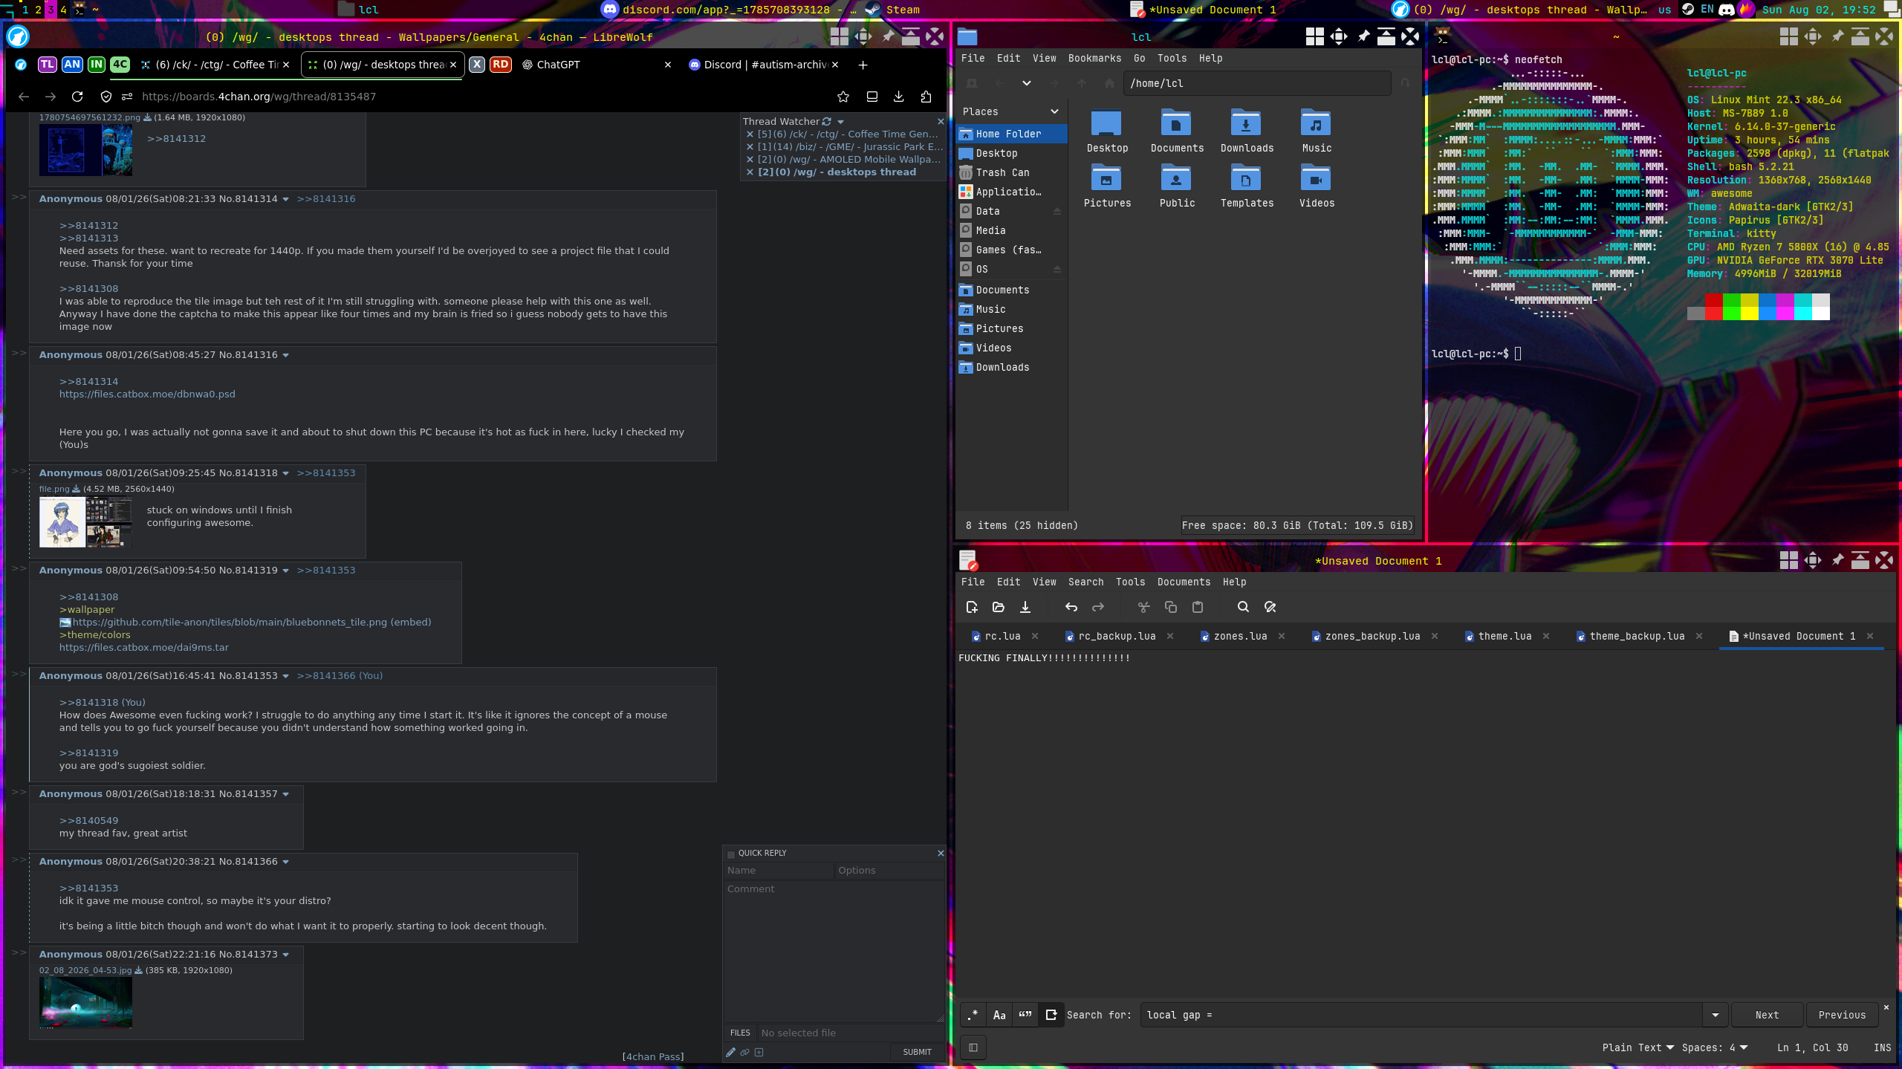
Task: Toggle the text editor side pane button
Action: (973, 1047)
